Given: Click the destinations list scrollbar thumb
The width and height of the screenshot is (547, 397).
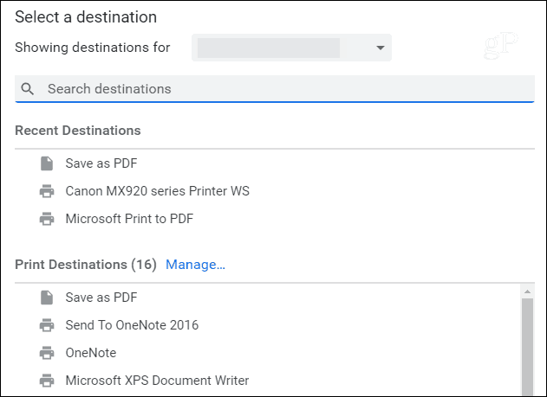Looking at the screenshot, I should tap(527, 347).
